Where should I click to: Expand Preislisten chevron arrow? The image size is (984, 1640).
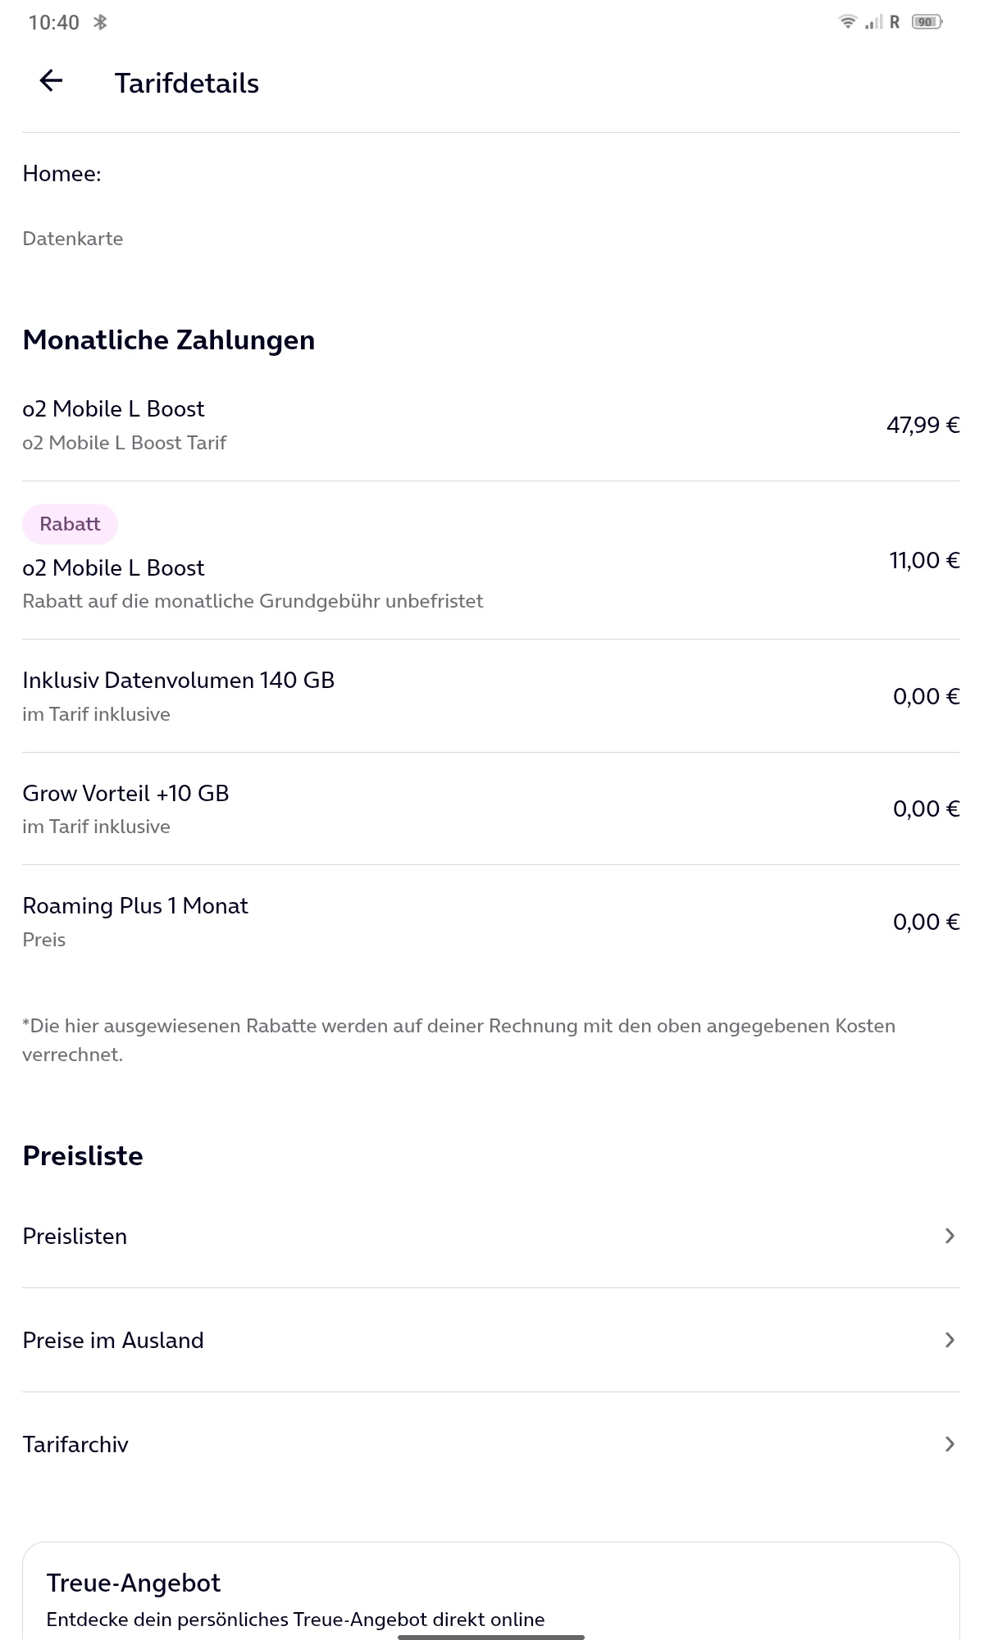click(950, 1236)
